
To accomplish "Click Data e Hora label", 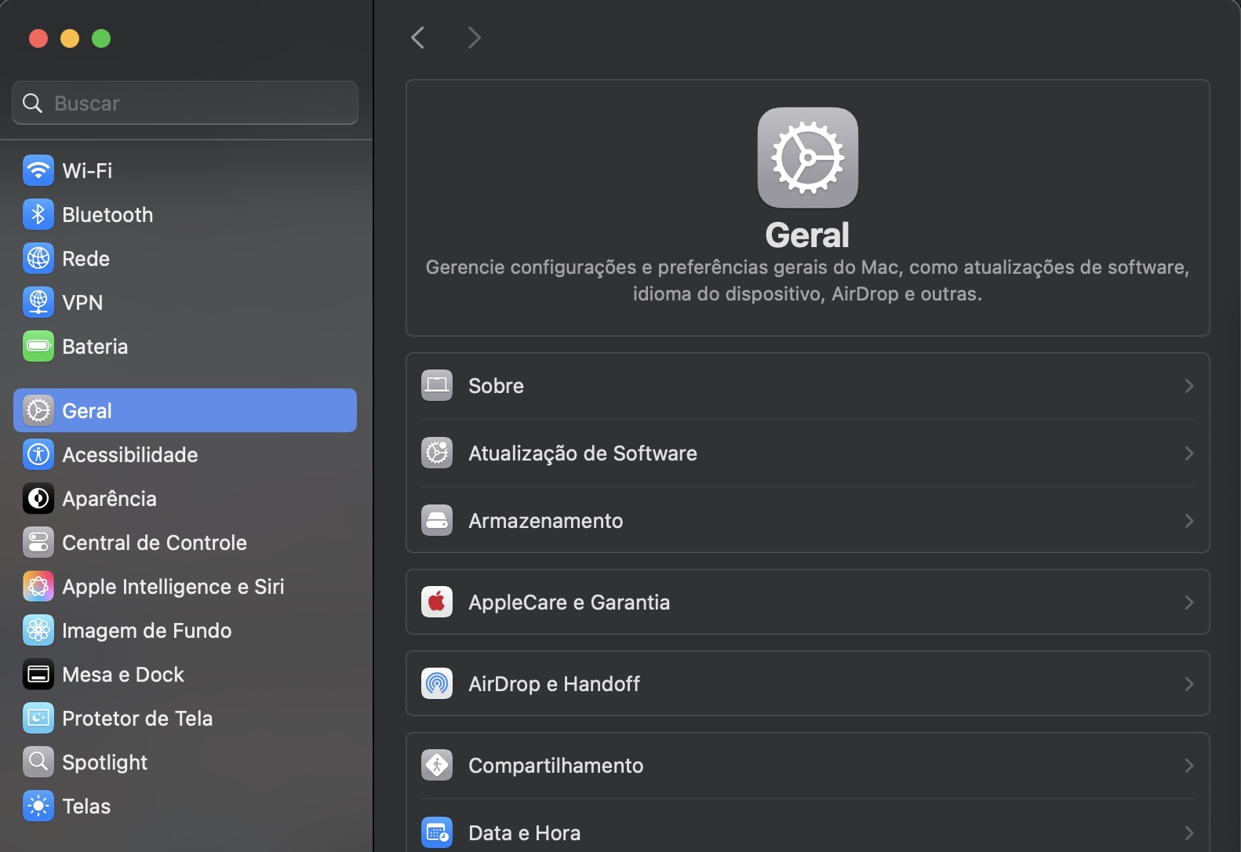I will pyautogui.click(x=525, y=833).
